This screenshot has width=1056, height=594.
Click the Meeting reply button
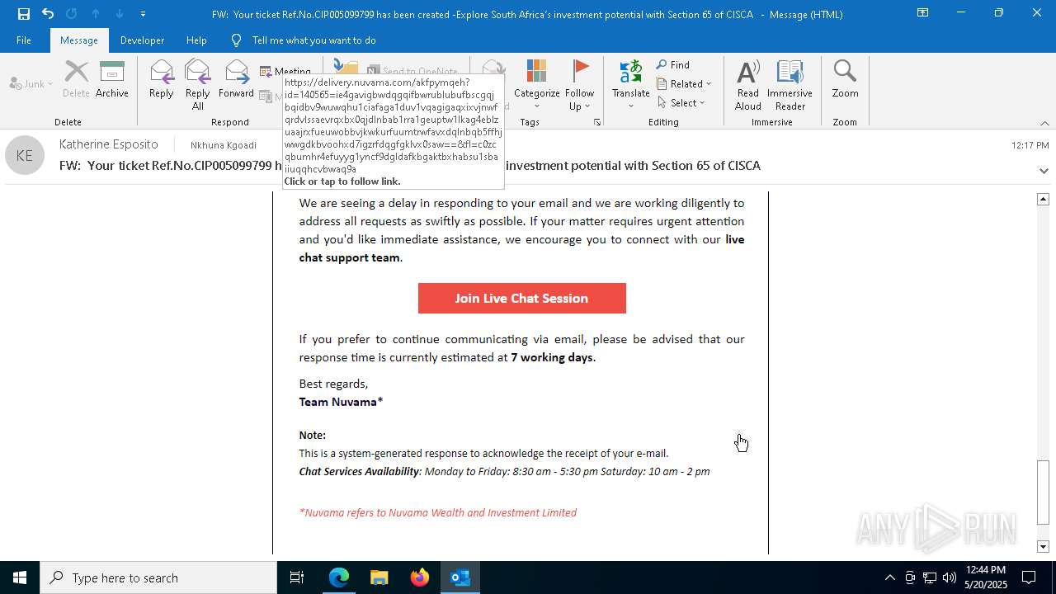click(285, 71)
